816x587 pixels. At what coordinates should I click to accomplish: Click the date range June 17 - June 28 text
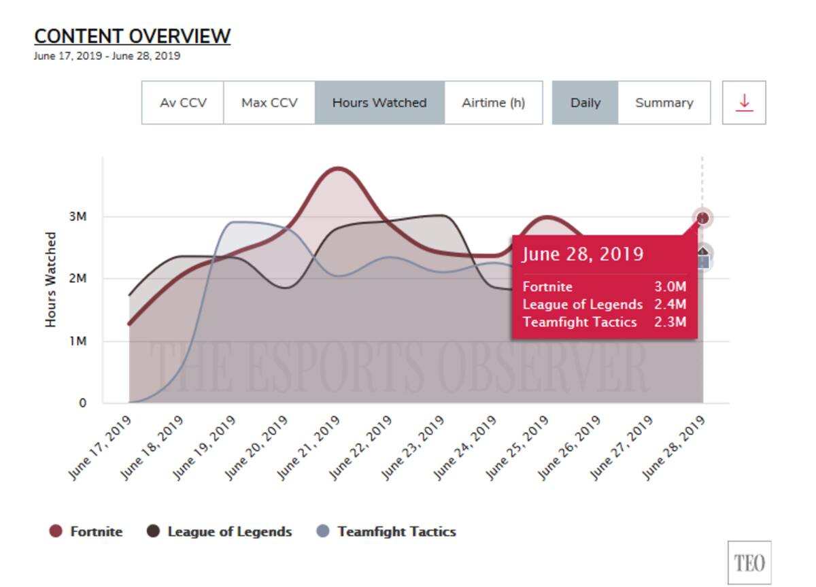tap(107, 56)
